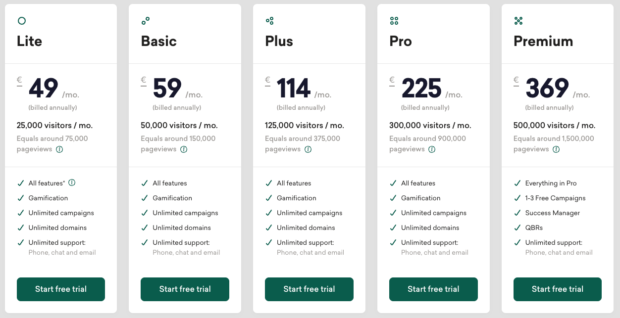Click the 225 price in Pro plan

pyautogui.click(x=421, y=89)
